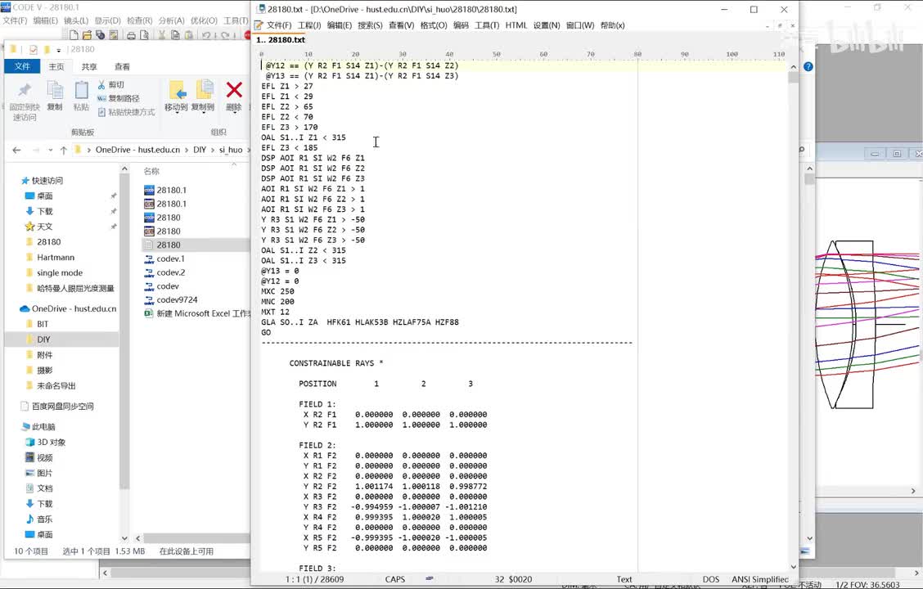The image size is (923, 589).
Task: Select 未命名导出 folder in sidebar
Action: (x=50, y=385)
